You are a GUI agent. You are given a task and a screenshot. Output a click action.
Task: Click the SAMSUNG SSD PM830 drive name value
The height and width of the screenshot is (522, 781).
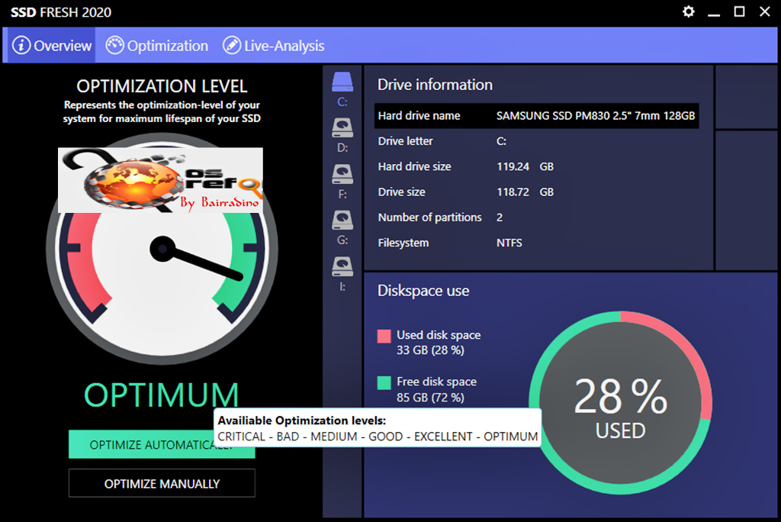[x=596, y=116]
